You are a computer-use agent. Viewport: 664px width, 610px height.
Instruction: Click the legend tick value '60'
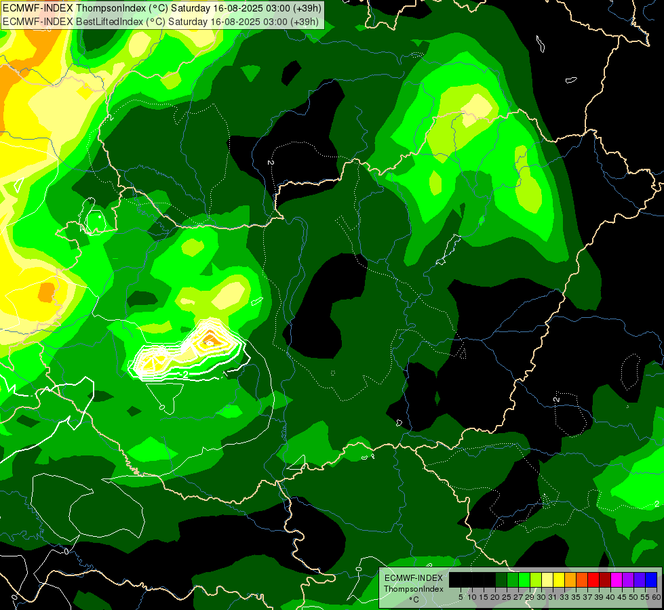(x=657, y=597)
